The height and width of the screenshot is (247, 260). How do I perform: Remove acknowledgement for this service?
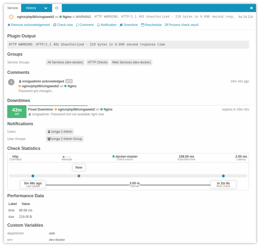click(x=29, y=25)
